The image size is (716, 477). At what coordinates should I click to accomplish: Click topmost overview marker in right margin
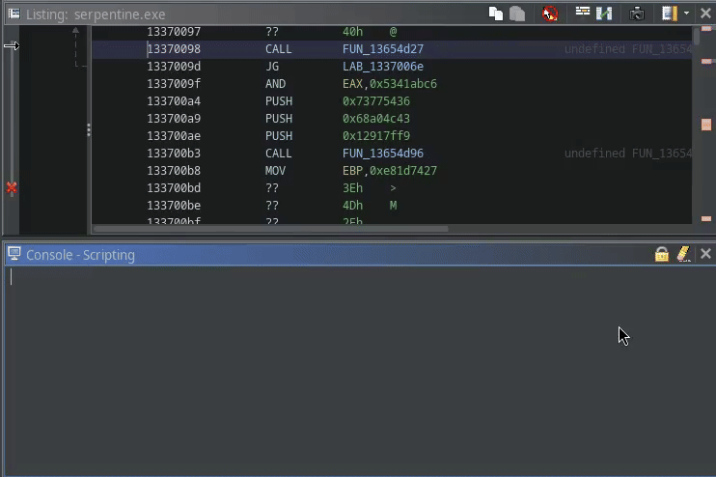[706, 29]
